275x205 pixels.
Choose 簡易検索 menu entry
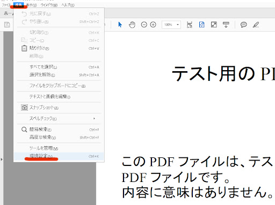coord(59,130)
